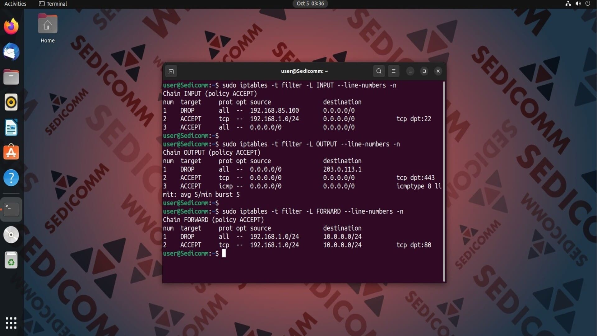Open the clock and calendar panel
The width and height of the screenshot is (597, 336).
[310, 4]
